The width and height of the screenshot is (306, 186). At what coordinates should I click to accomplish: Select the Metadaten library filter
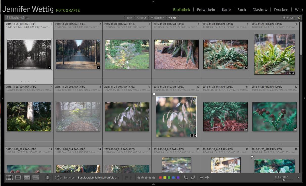(x=157, y=18)
